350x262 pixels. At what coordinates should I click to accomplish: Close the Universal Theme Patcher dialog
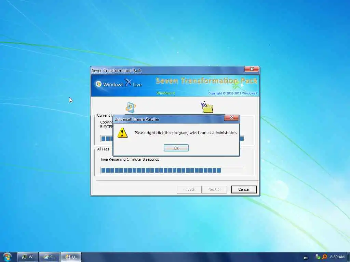(x=231, y=118)
